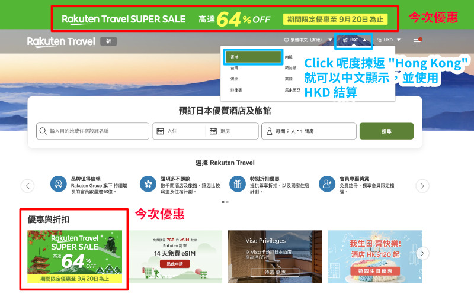The image size is (474, 294).
Task: Click the 優惠與折扣 section heading
Action: click(49, 219)
